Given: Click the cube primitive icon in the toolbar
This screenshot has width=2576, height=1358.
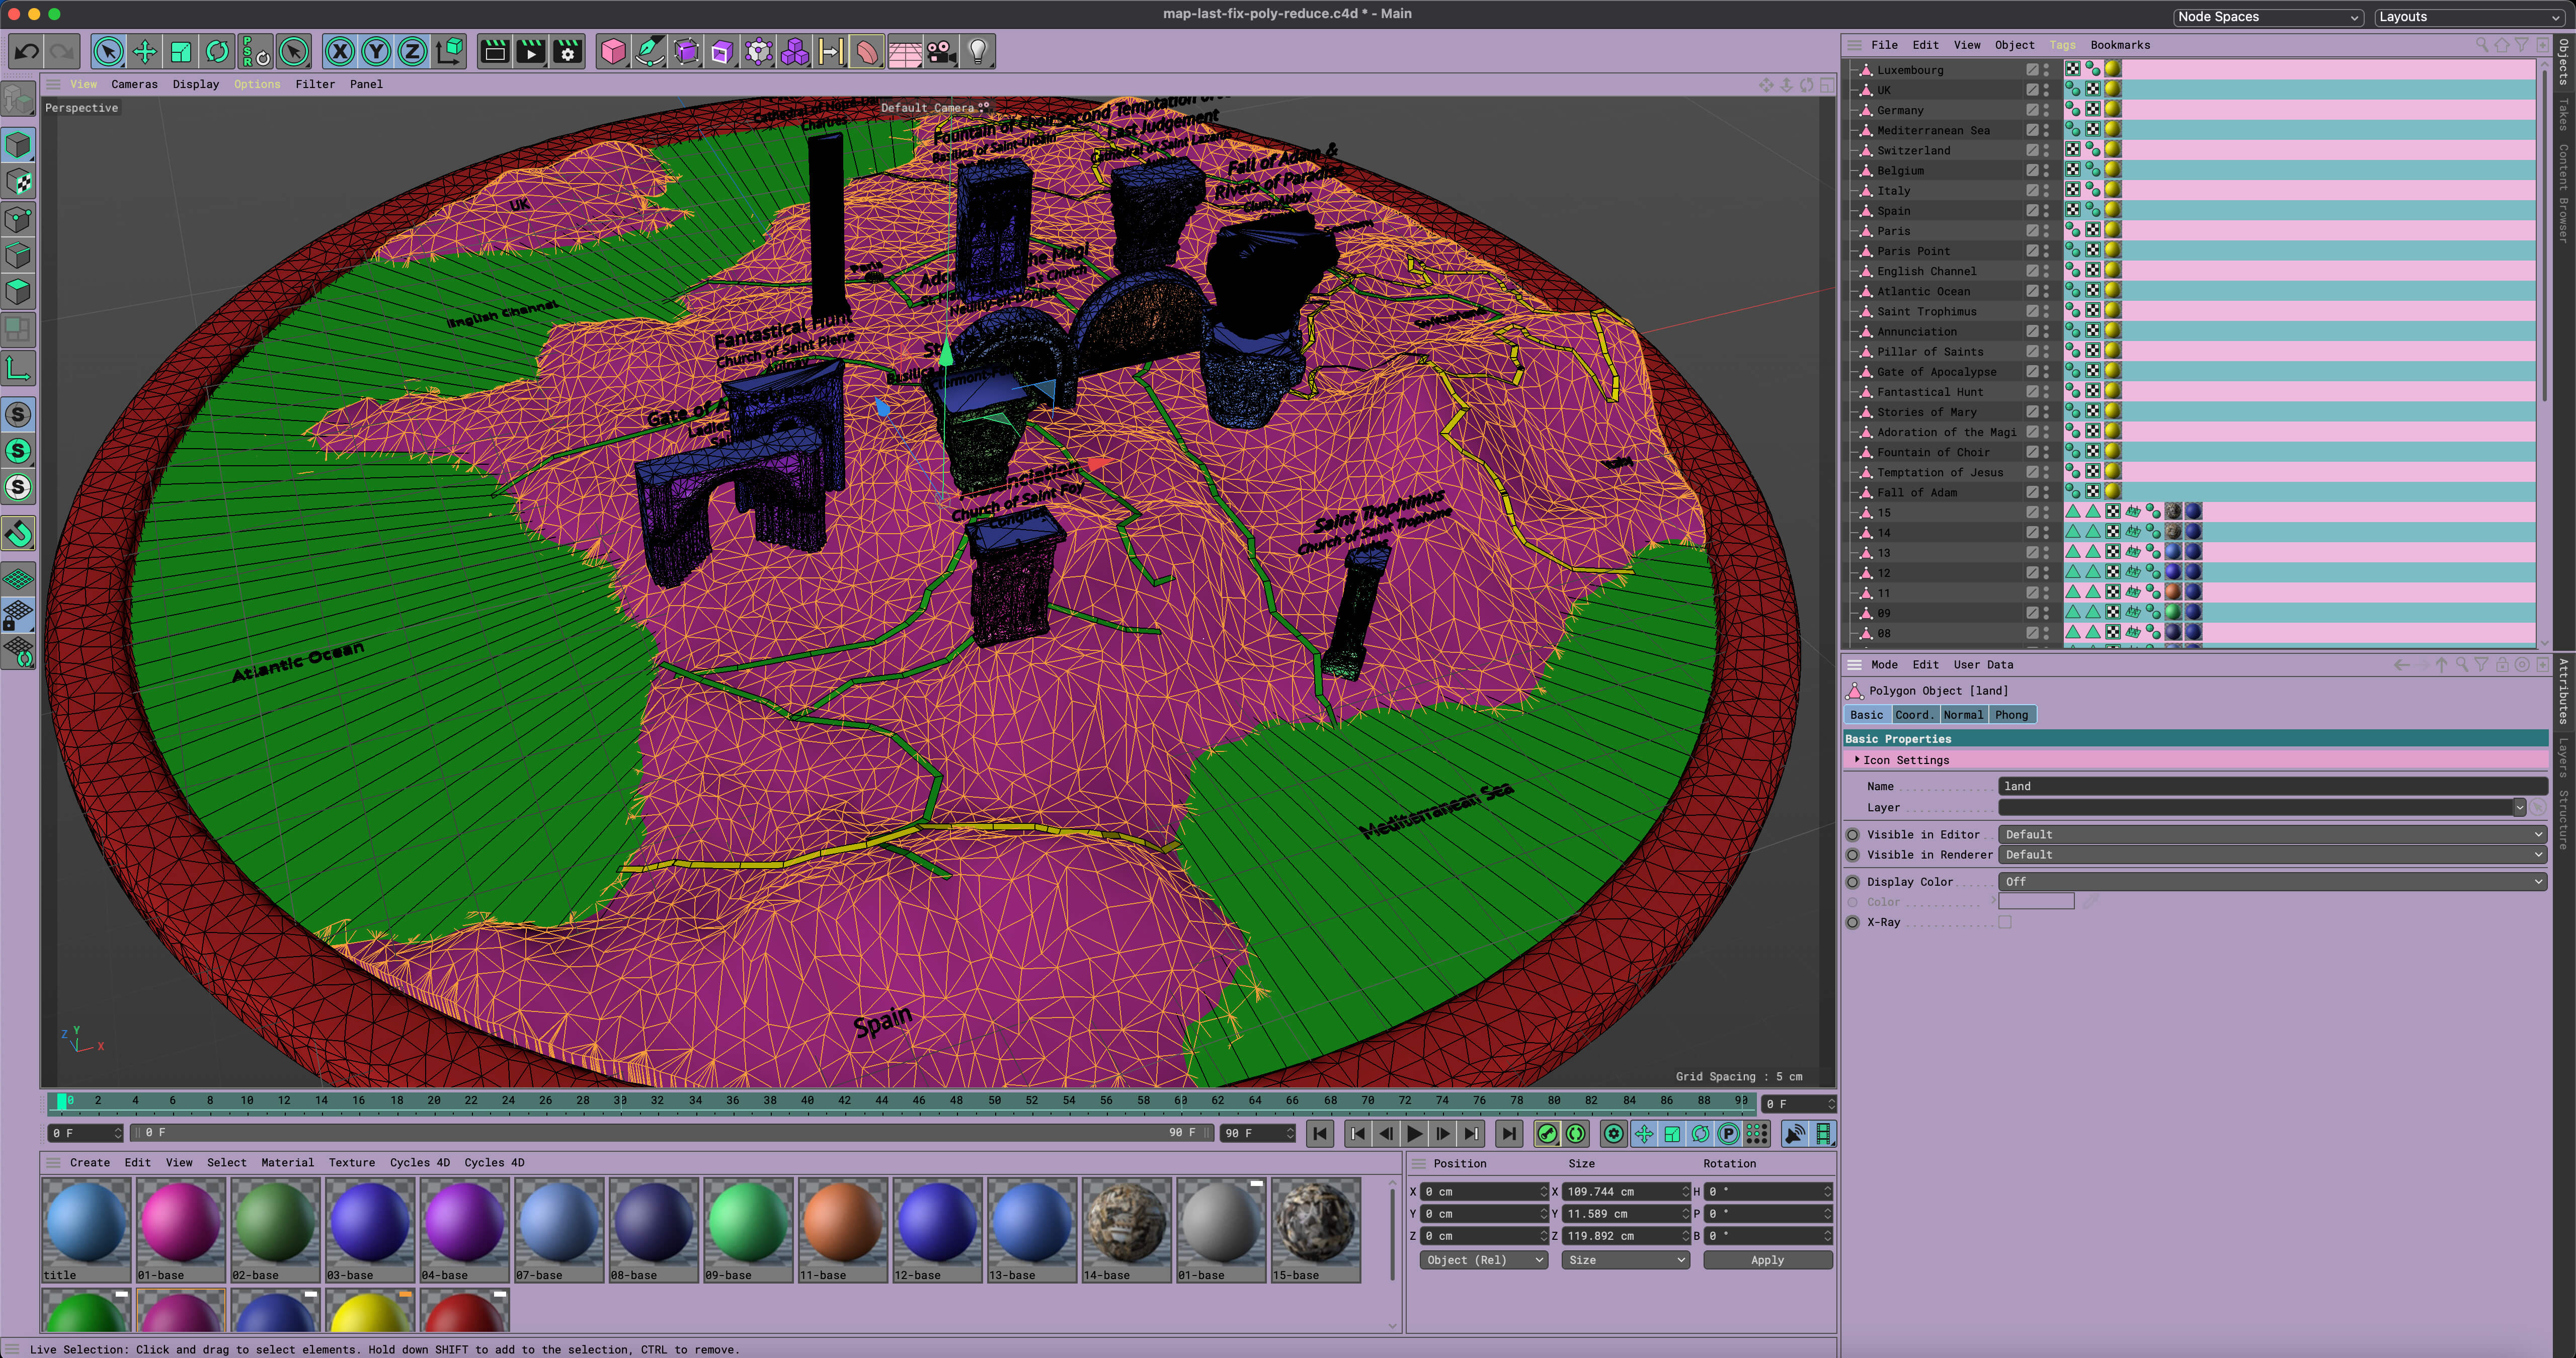Looking at the screenshot, I should click(x=613, y=51).
